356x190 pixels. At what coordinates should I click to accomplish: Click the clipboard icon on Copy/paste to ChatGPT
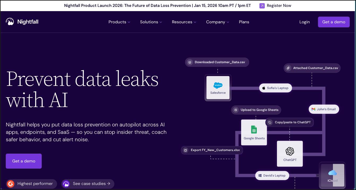tap(269, 122)
